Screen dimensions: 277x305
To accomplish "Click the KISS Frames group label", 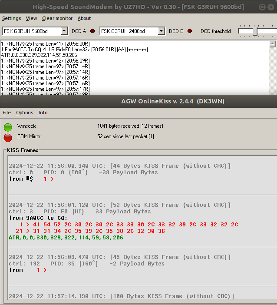I will point(23,150).
